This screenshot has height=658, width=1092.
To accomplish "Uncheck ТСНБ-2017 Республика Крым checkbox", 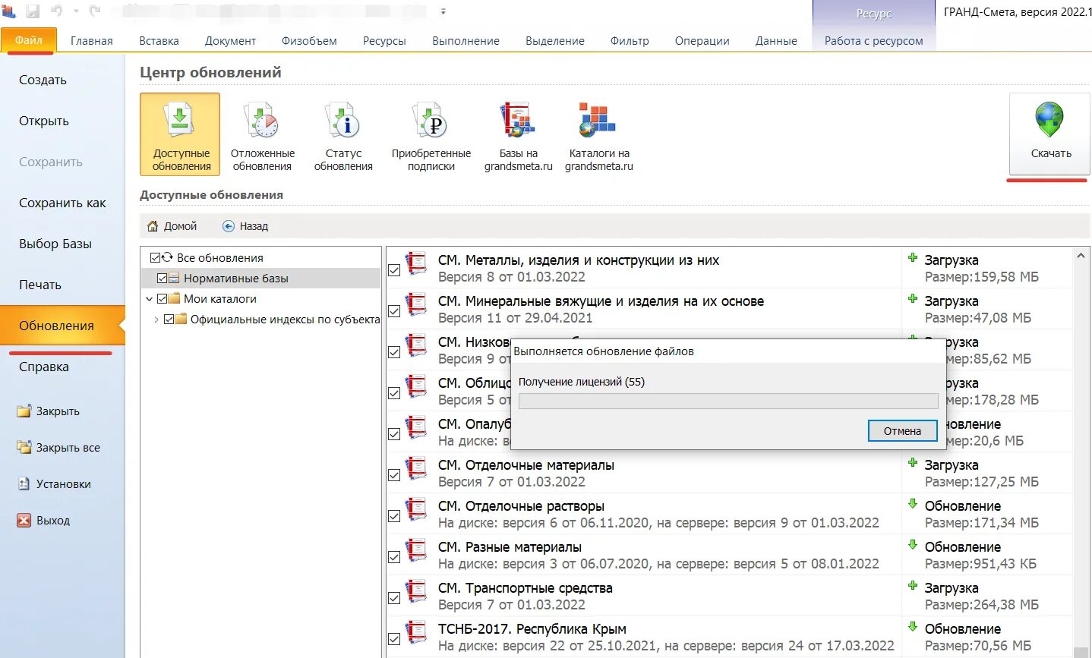I will [x=394, y=639].
